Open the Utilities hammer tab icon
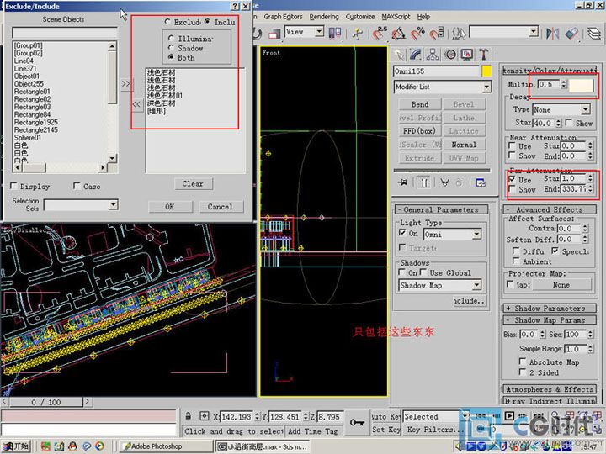 pos(484,55)
